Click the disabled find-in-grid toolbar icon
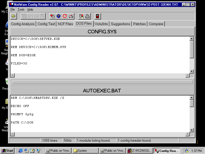Viewport: 205px width, 154px height. [x=24, y=16]
